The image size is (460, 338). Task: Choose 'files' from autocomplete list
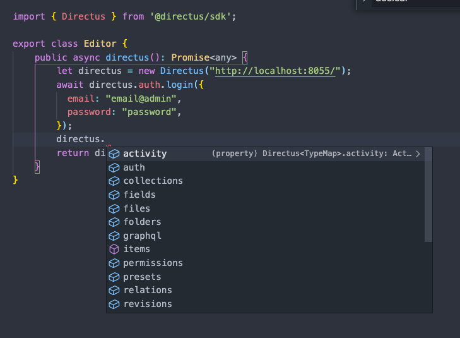[x=266, y=208]
